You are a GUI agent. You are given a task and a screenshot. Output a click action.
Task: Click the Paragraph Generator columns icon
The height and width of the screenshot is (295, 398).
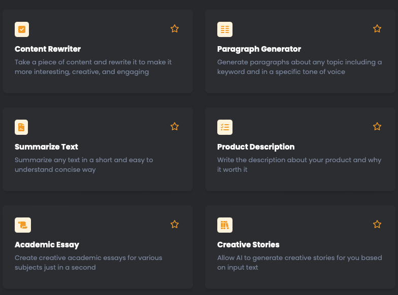click(224, 29)
